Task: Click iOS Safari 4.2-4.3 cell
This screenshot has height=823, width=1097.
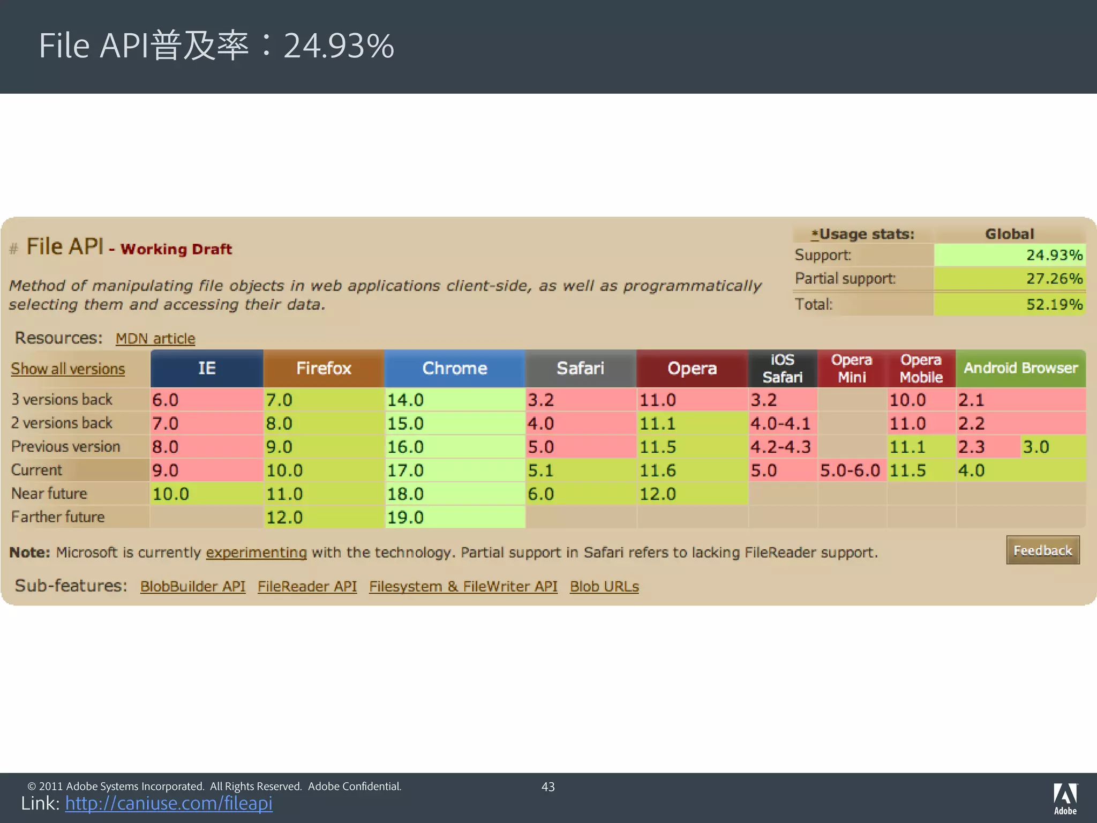Action: click(783, 447)
